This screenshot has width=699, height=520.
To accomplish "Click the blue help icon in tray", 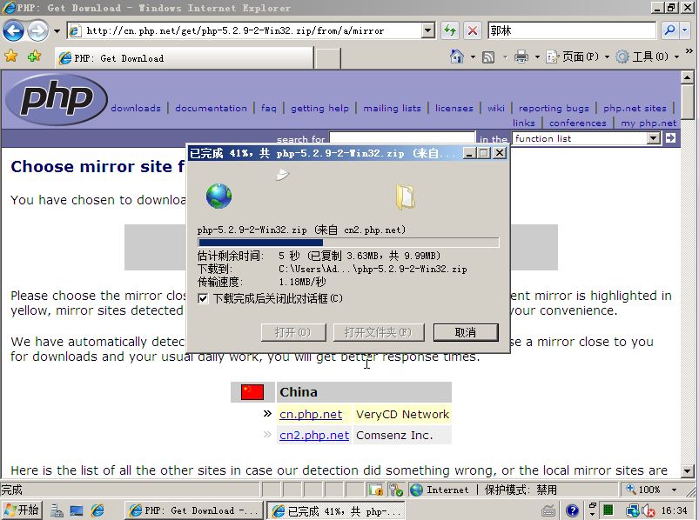I will click(x=572, y=510).
